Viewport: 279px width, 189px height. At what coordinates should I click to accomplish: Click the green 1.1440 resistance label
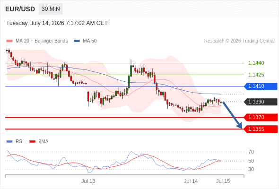(256, 63)
